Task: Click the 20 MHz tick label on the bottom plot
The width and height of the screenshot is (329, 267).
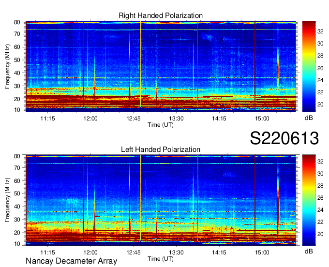Action: 17,233
